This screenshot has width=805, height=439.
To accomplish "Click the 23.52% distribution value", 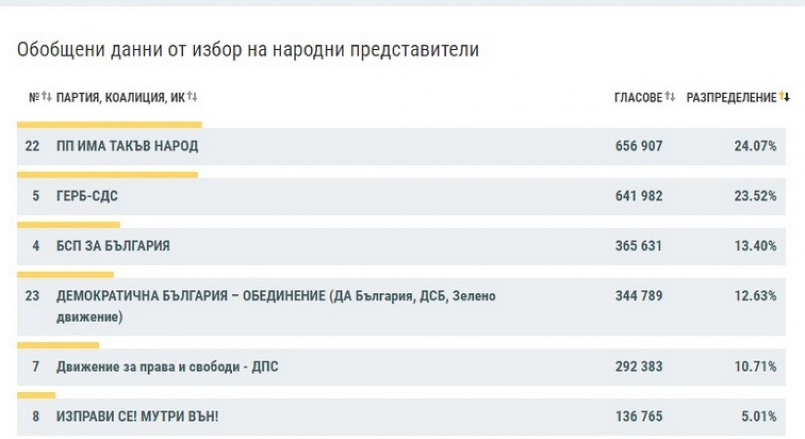I will pos(755,196).
